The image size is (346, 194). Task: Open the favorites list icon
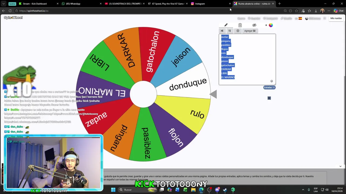tap(310, 11)
